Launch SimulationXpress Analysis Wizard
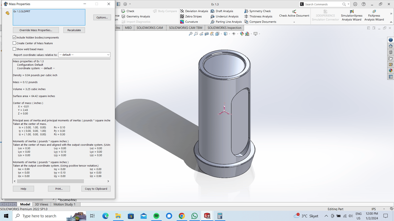The height and width of the screenshot is (221, 394). tap(351, 15)
